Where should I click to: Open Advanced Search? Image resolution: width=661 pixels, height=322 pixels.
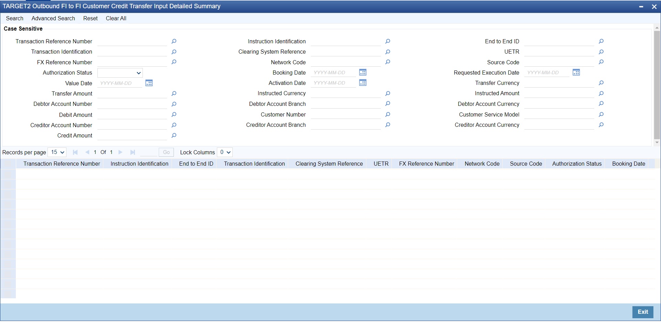point(53,19)
